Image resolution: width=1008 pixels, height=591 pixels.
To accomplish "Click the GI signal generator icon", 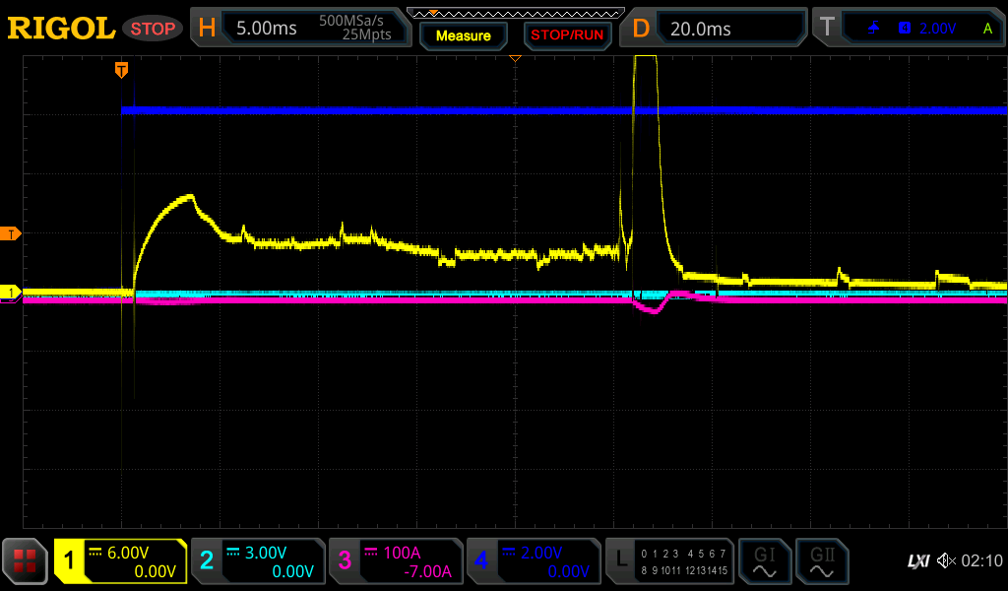I will point(764,561).
